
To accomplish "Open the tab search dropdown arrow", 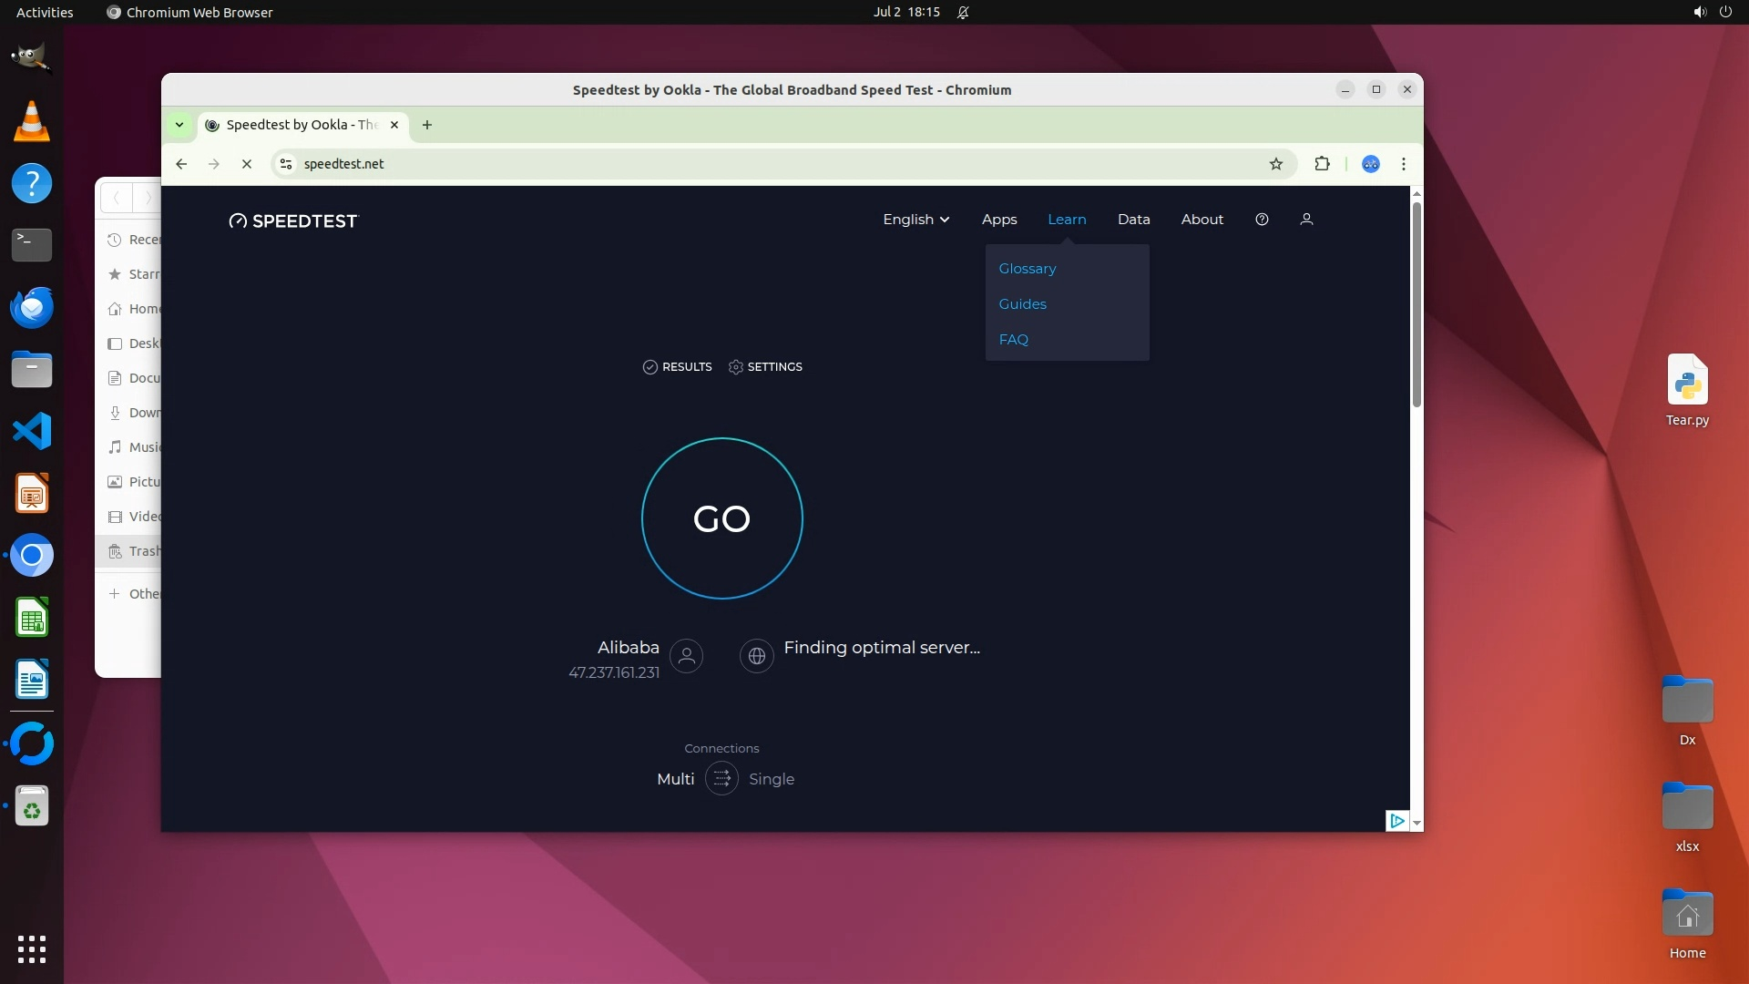I will 179,125.
